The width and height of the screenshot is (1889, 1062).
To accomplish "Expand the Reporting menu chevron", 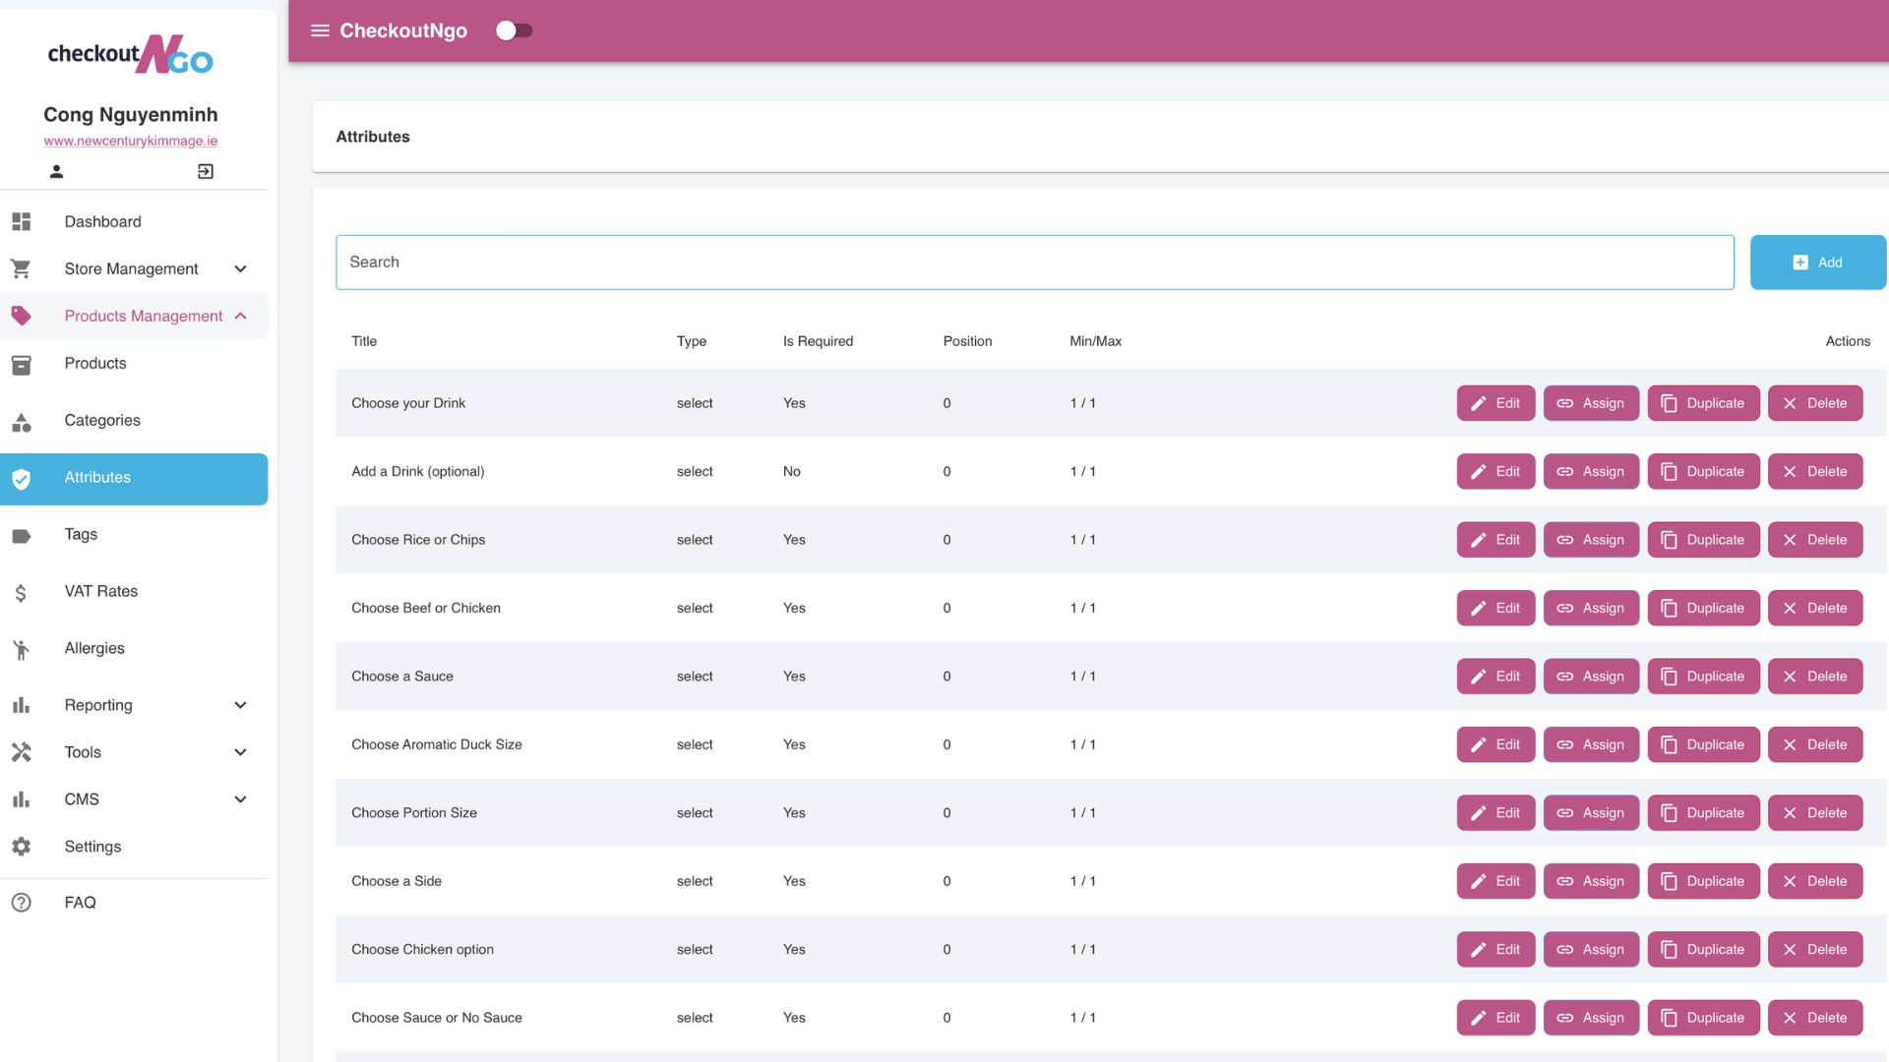I will [240, 705].
